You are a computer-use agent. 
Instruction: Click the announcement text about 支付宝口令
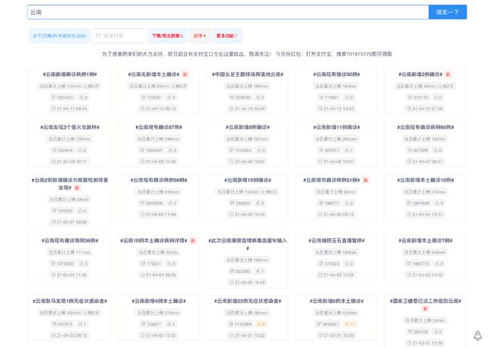(247, 54)
